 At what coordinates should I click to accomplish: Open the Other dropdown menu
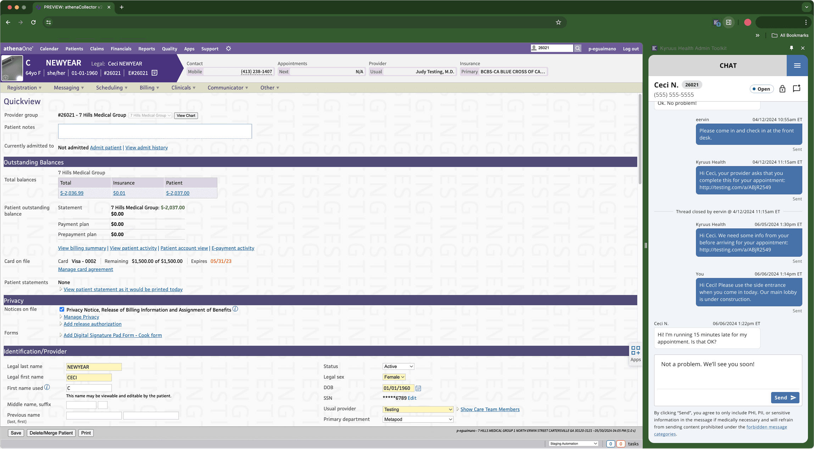click(269, 88)
